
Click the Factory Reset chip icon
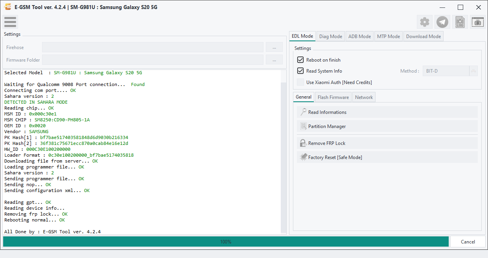[x=303, y=157]
